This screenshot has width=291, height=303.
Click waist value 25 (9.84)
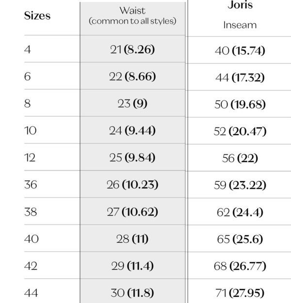pos(132,158)
